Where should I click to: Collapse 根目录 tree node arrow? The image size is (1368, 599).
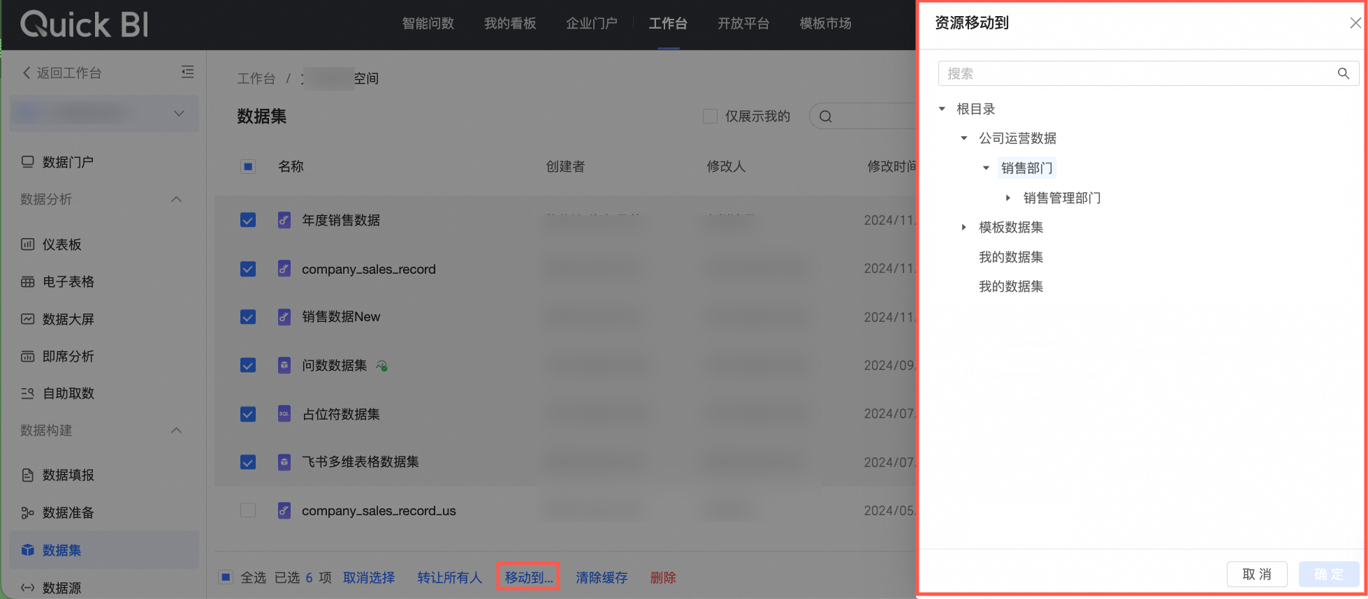(x=942, y=109)
